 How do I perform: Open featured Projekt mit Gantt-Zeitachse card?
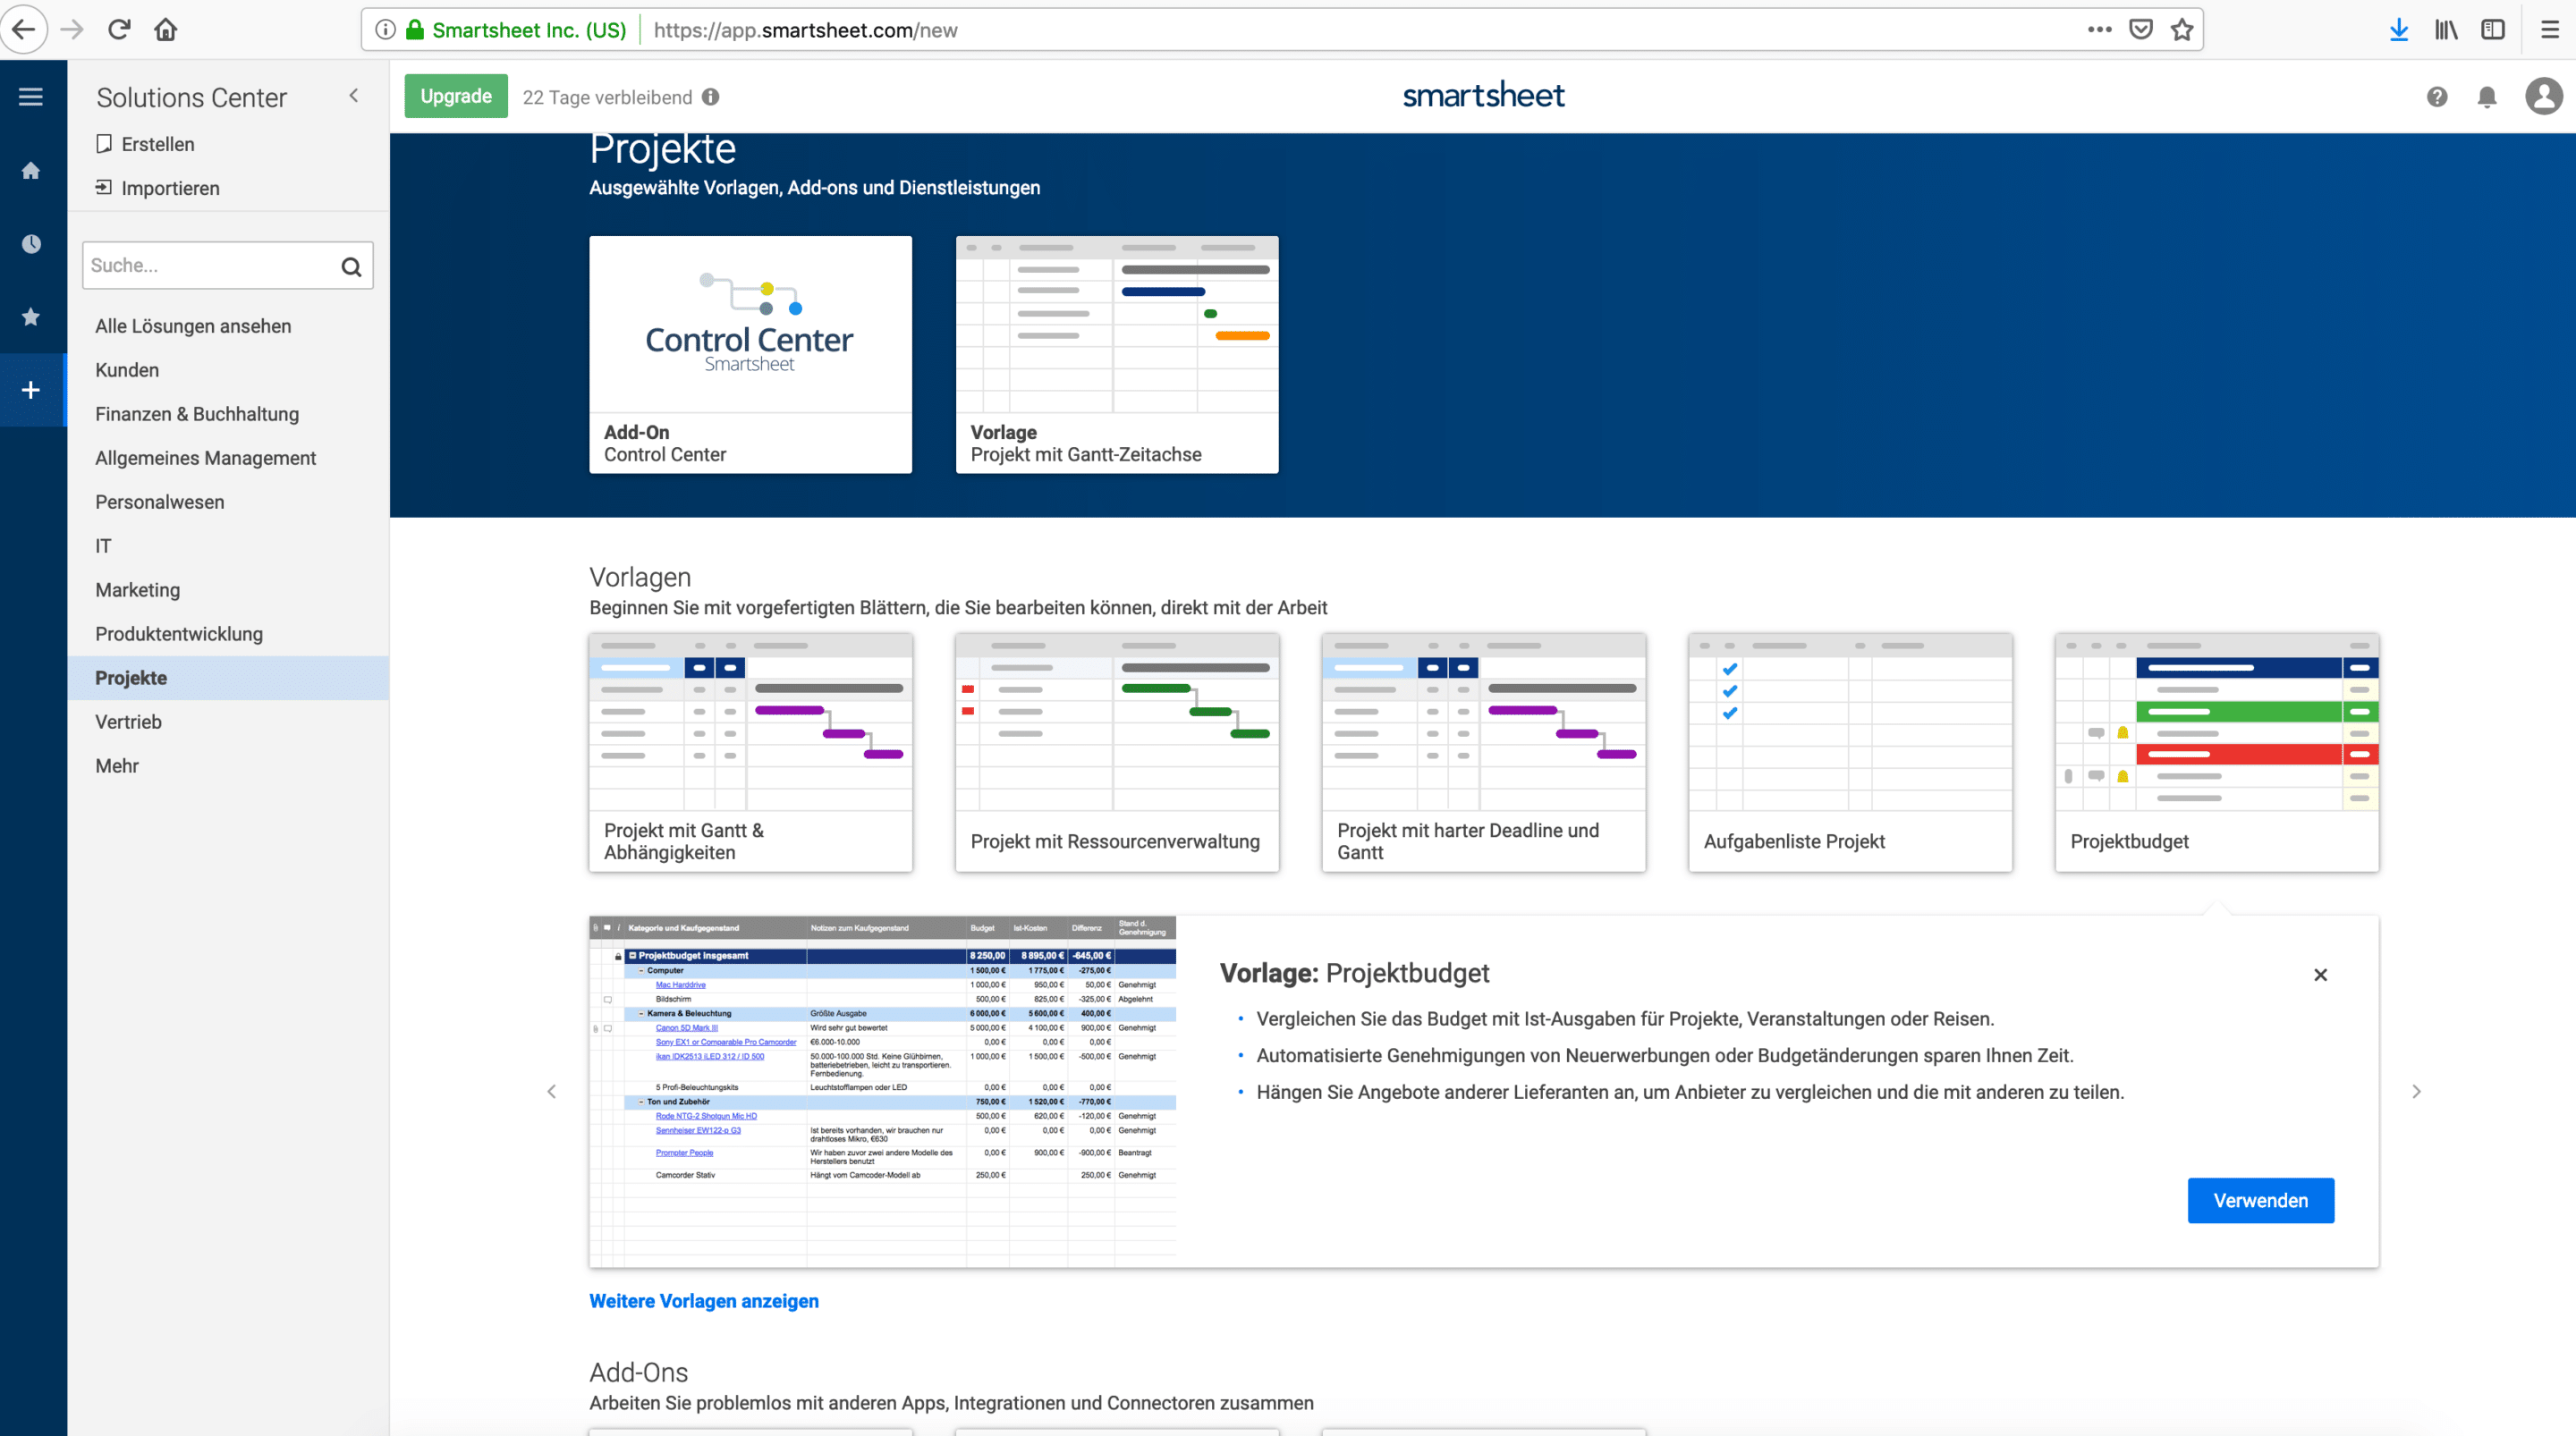tap(1117, 354)
